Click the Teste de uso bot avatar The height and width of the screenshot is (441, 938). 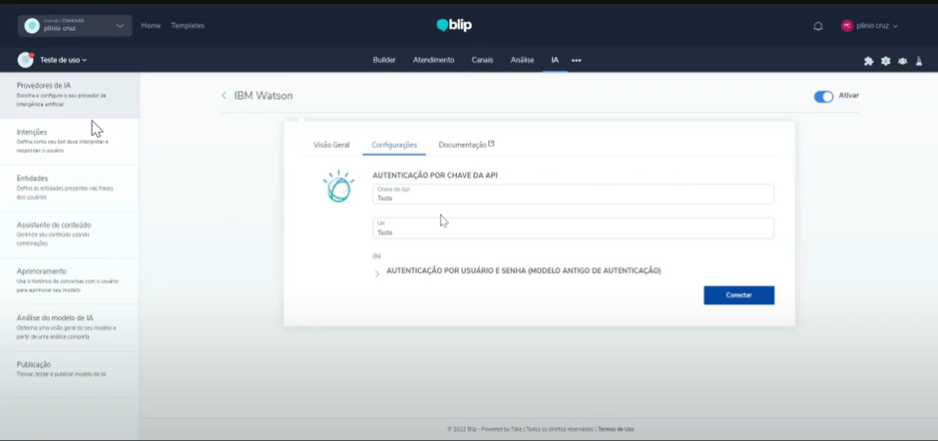25,60
